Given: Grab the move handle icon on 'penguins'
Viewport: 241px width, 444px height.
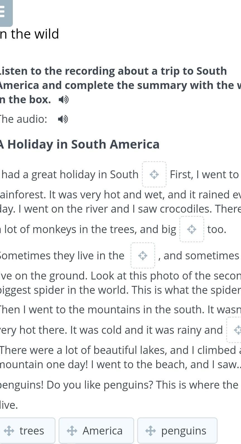Looking at the screenshot, I should click(x=151, y=431).
